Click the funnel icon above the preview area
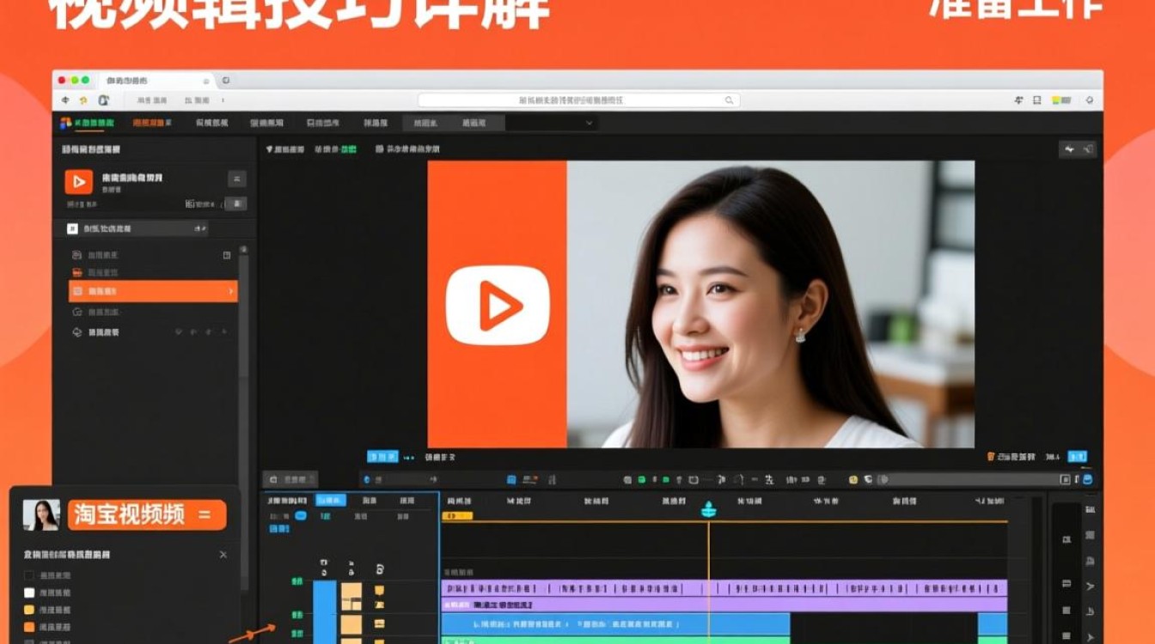This screenshot has height=644, width=1155. 269,149
